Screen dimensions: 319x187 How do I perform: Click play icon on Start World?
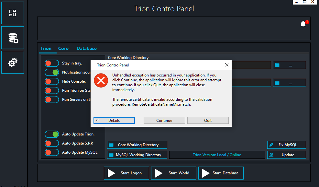pos(158,173)
